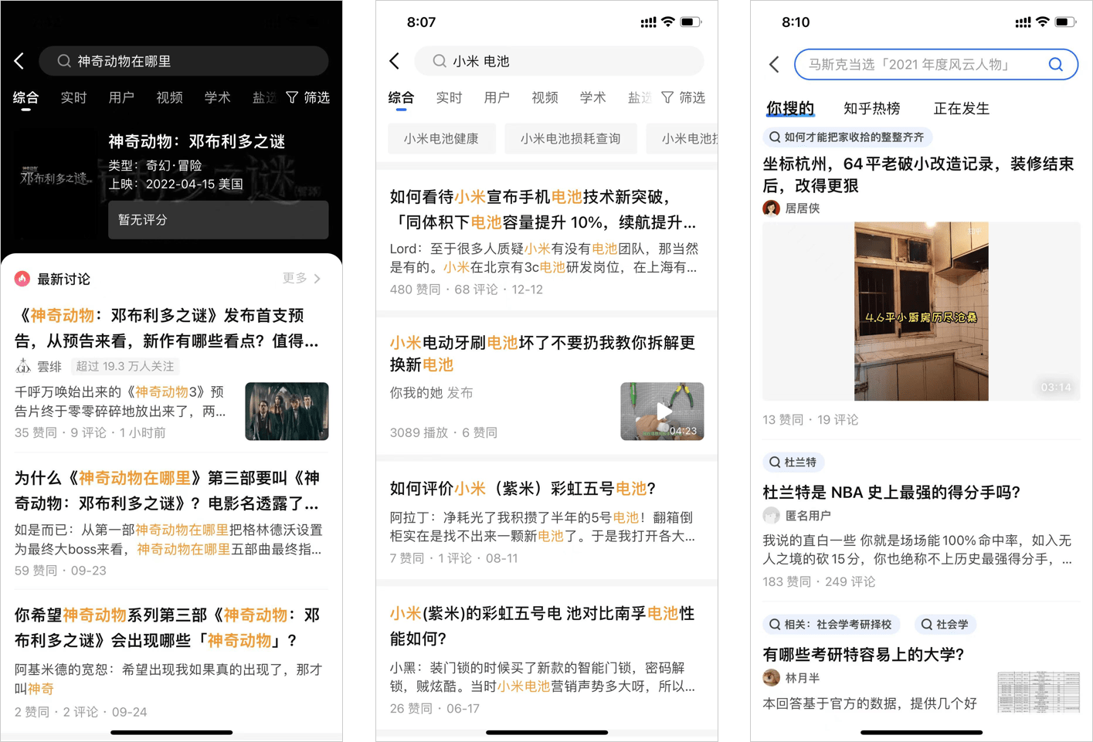Expand 最新讨论 via the 更多 chevron
1093x742 pixels.
(x=300, y=279)
